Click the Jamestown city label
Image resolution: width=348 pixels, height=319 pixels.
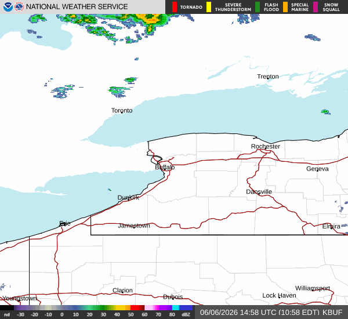[134, 226]
